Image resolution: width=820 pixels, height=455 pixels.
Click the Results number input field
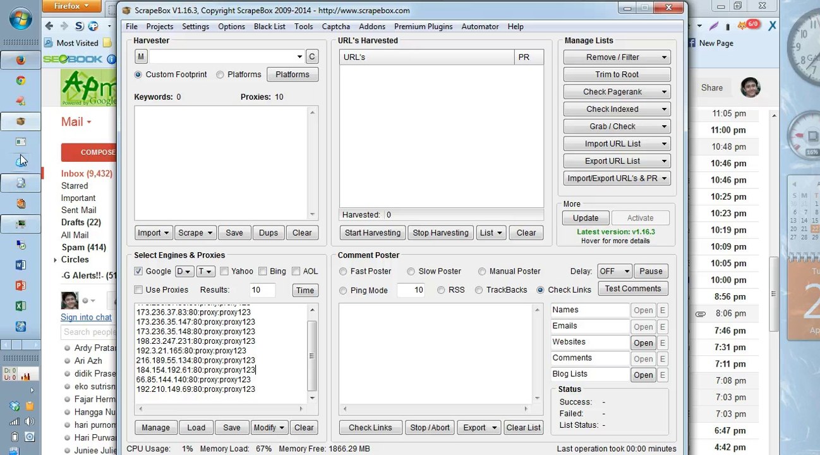pyautogui.click(x=263, y=290)
